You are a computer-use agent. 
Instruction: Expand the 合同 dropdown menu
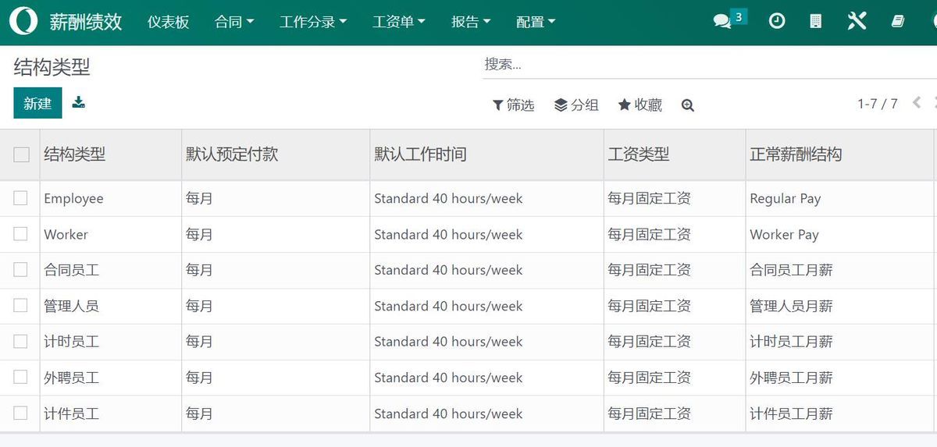(x=234, y=22)
